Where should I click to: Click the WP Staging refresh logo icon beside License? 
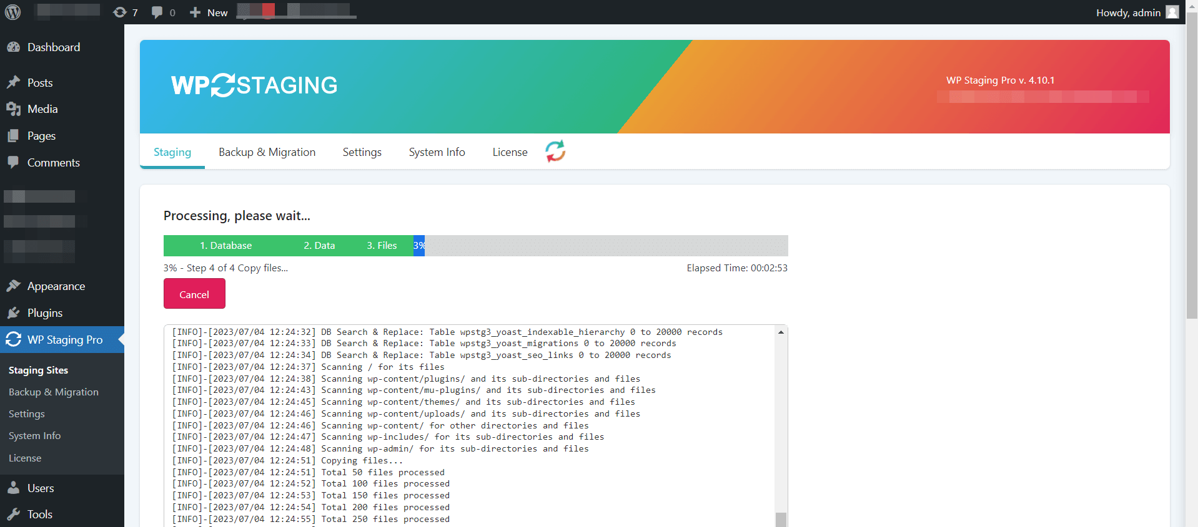[x=555, y=152]
